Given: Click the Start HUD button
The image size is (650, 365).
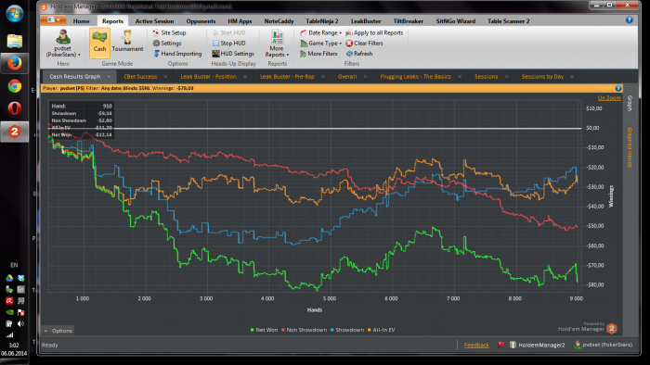Looking at the screenshot, I should pyautogui.click(x=228, y=32).
